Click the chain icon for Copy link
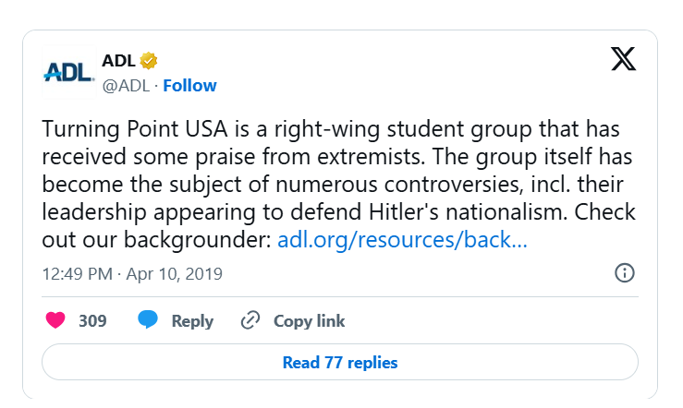The width and height of the screenshot is (683, 408). [x=250, y=321]
